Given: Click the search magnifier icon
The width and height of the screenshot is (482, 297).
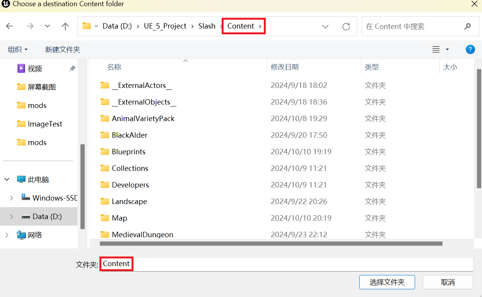Looking at the screenshot, I should (467, 26).
